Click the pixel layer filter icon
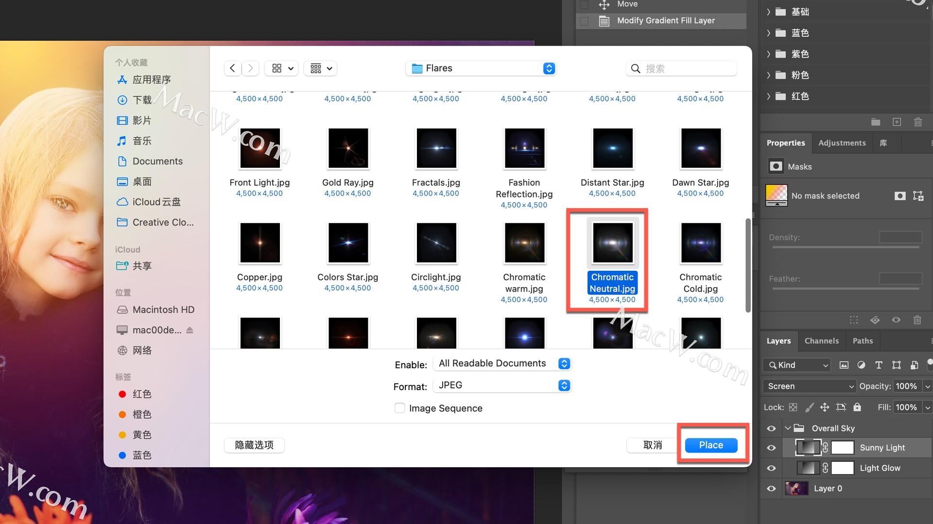 click(844, 365)
